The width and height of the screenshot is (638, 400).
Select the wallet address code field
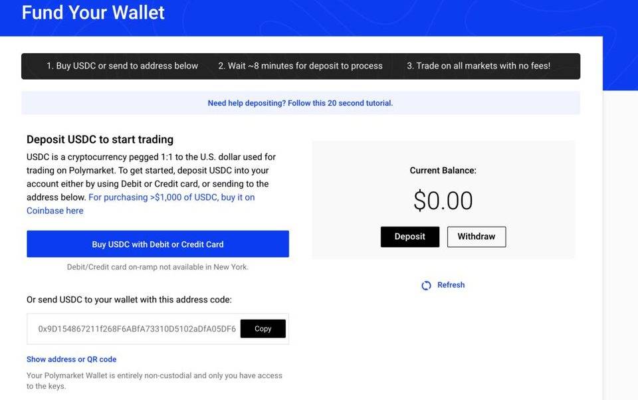click(x=136, y=329)
